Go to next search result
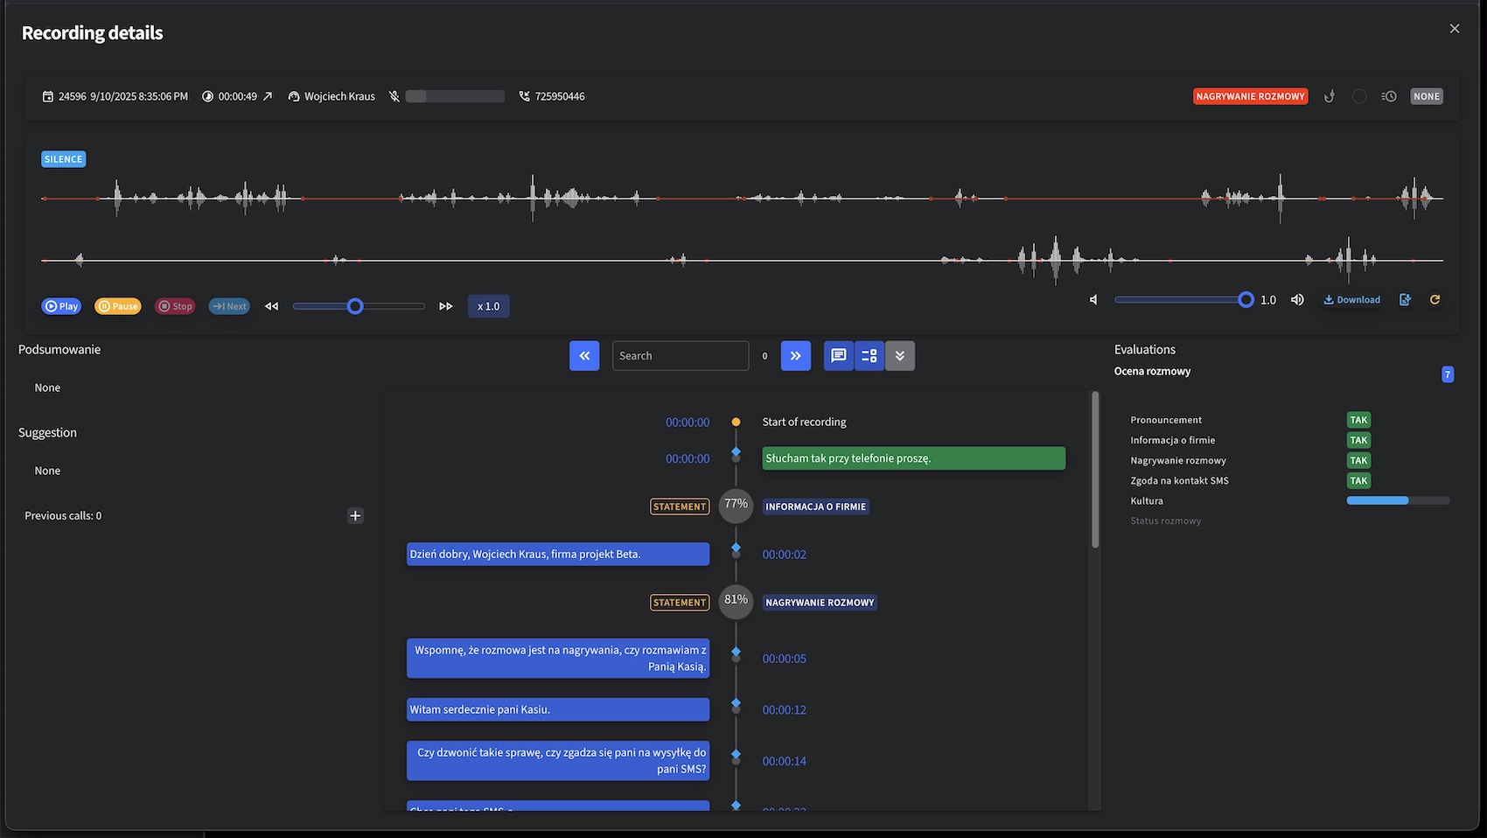The height and width of the screenshot is (838, 1487). [795, 356]
